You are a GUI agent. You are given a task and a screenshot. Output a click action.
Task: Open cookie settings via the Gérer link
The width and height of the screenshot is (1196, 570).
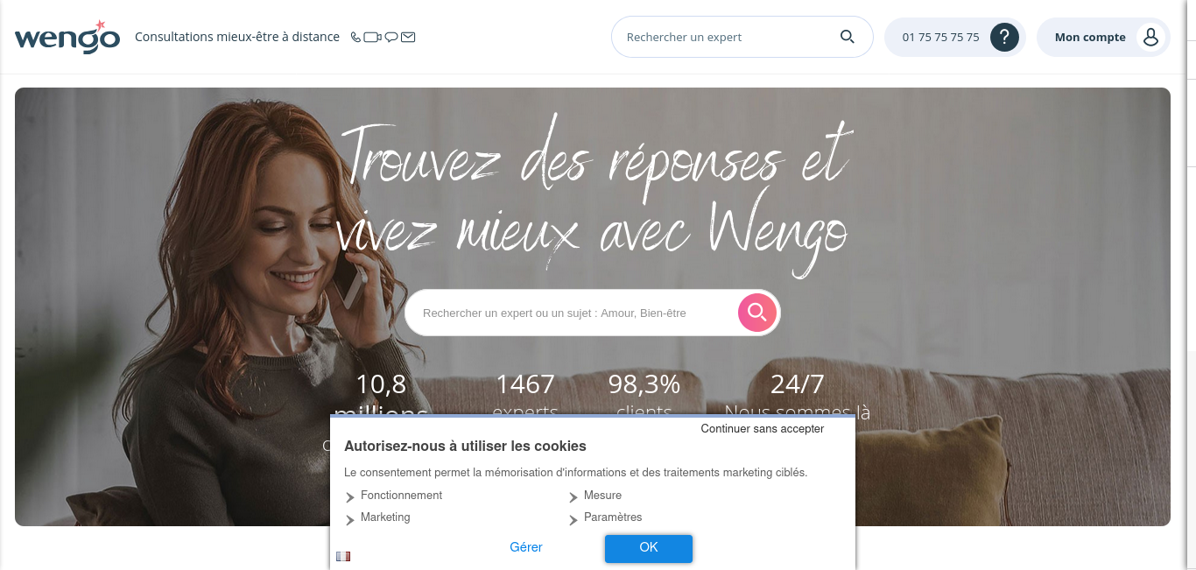pos(526,547)
